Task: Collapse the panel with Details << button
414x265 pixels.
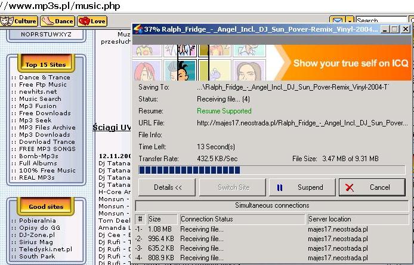Action: pyautogui.click(x=167, y=187)
